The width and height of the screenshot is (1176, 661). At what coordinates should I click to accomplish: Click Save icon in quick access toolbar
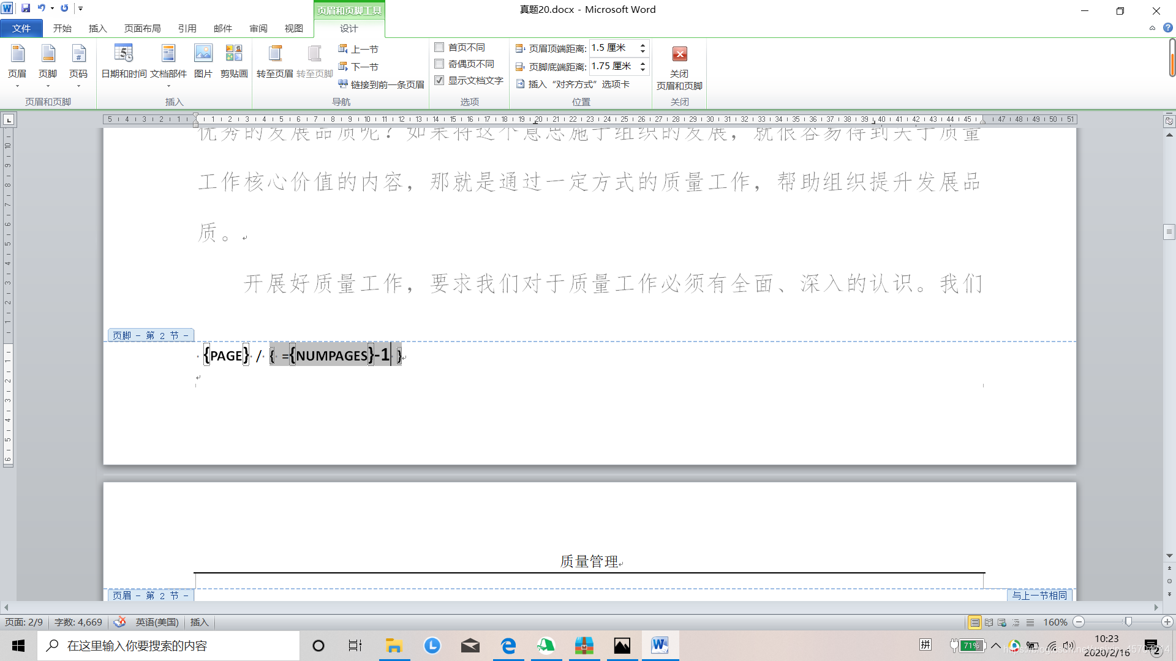point(26,9)
